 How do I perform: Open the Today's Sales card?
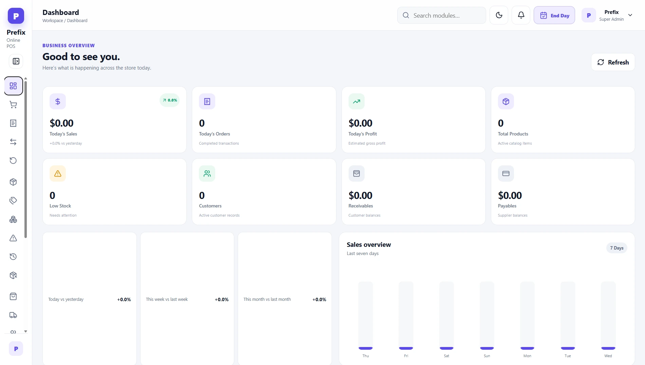(114, 120)
